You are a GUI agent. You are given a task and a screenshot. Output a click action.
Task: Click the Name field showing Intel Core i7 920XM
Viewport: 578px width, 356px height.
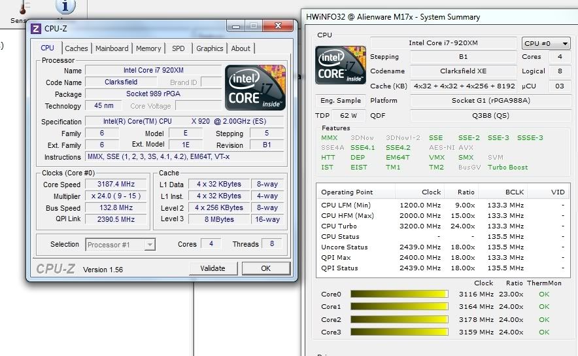pyautogui.click(x=154, y=70)
